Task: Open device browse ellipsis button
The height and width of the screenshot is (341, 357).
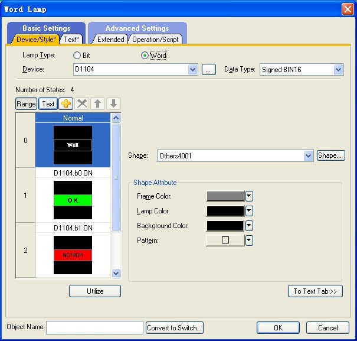Action: tap(209, 70)
